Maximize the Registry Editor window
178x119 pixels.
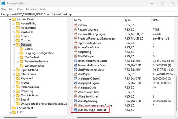(162, 3)
